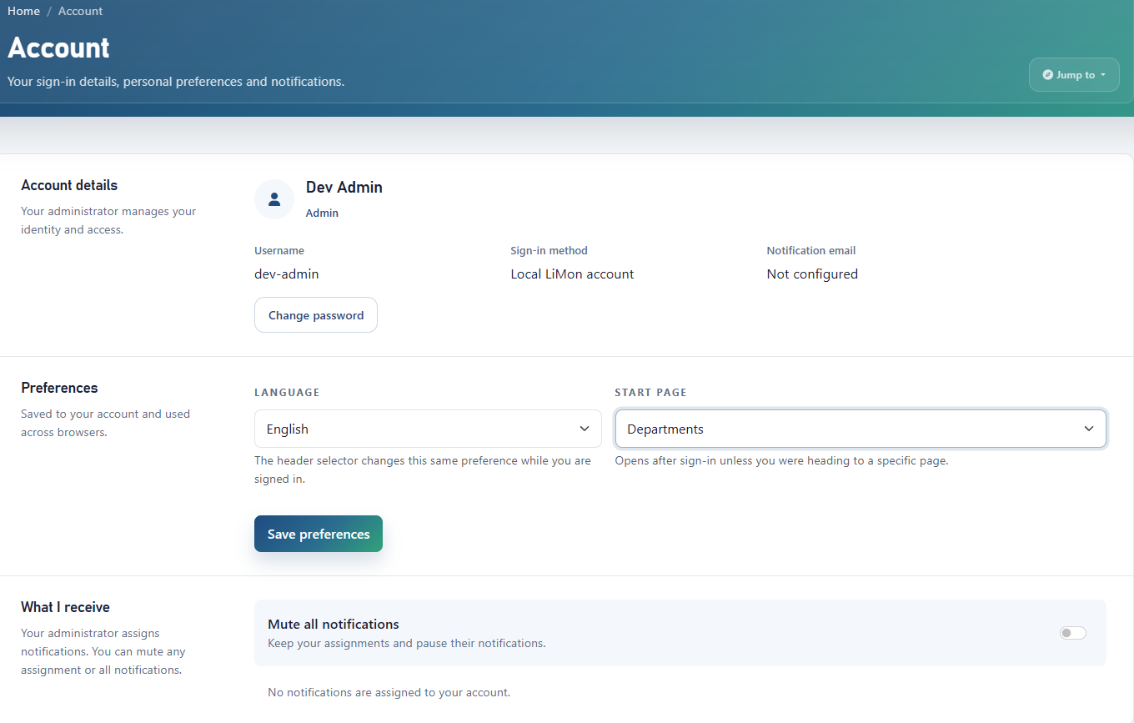Open the Language dropdown showing English
The height and width of the screenshot is (723, 1134).
click(428, 429)
